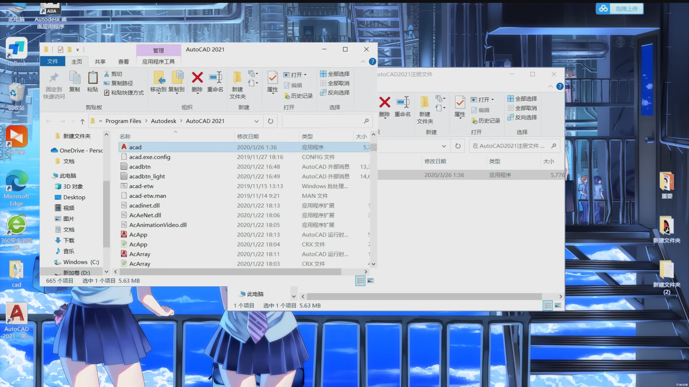
Task: Switch to Home (主页) ribbon tab
Action: pos(77,62)
